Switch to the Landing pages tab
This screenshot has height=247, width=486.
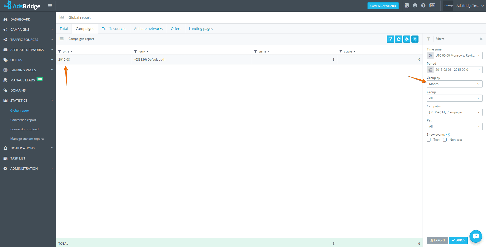click(201, 29)
